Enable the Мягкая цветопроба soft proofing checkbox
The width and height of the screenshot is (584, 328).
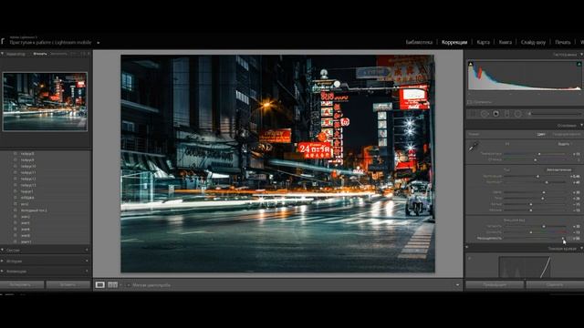[129, 285]
